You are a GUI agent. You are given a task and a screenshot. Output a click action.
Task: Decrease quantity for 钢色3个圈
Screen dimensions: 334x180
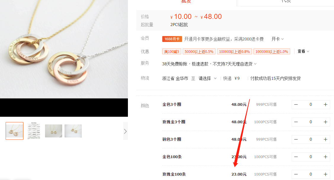(296, 140)
